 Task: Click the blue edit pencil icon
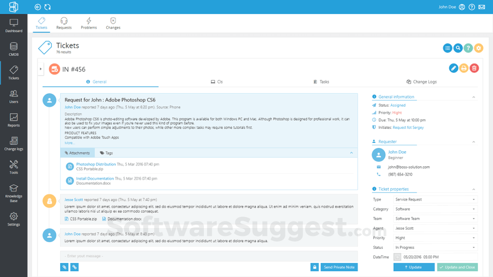click(x=453, y=68)
